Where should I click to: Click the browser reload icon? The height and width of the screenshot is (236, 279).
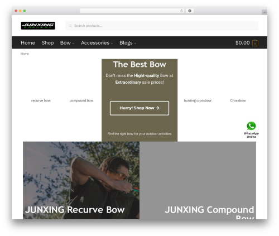(x=181, y=11)
